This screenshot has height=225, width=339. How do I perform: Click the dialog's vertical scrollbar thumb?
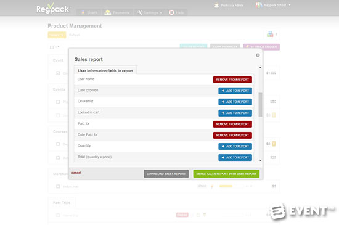[x=260, y=105]
